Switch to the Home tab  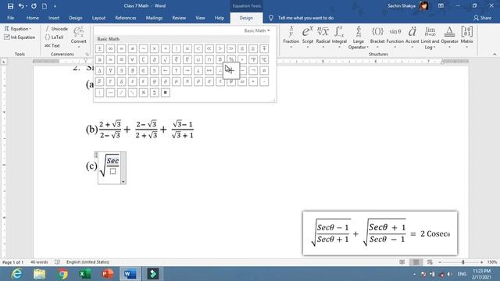point(33,18)
